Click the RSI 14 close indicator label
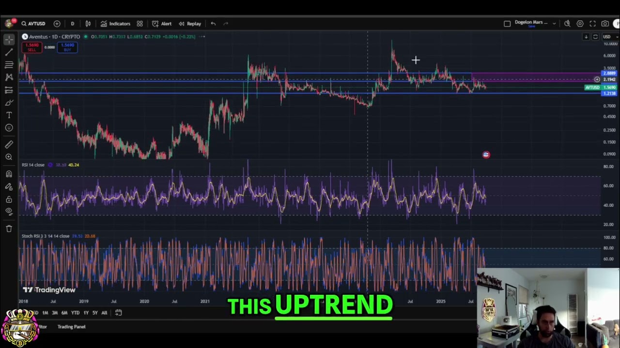This screenshot has height=348, width=620. pos(33,165)
